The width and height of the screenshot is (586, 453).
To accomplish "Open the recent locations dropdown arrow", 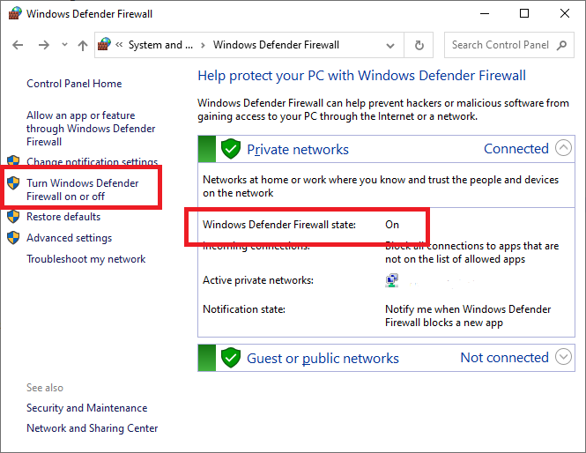I will (x=64, y=45).
